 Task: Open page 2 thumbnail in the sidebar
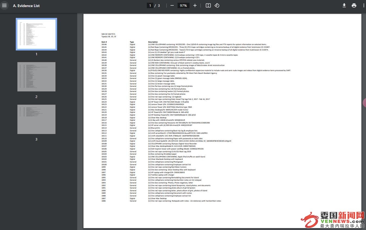tap(36, 77)
